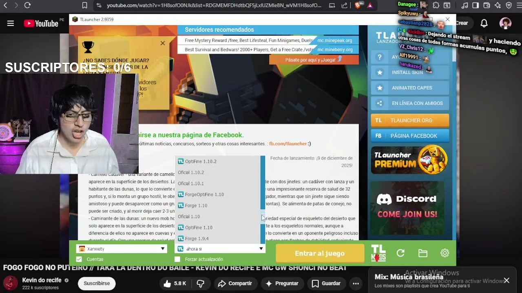Image resolution: width=522 pixels, height=293 pixels.
Task: Open the browser playlist music-note icon
Action: pyautogui.click(x=465, y=5)
